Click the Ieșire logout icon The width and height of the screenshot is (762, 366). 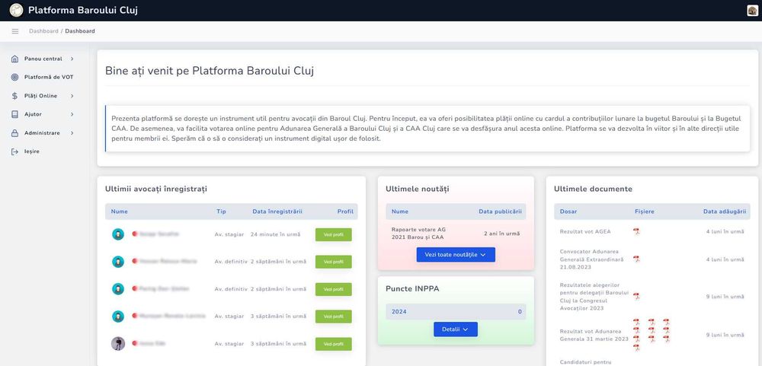(x=15, y=151)
